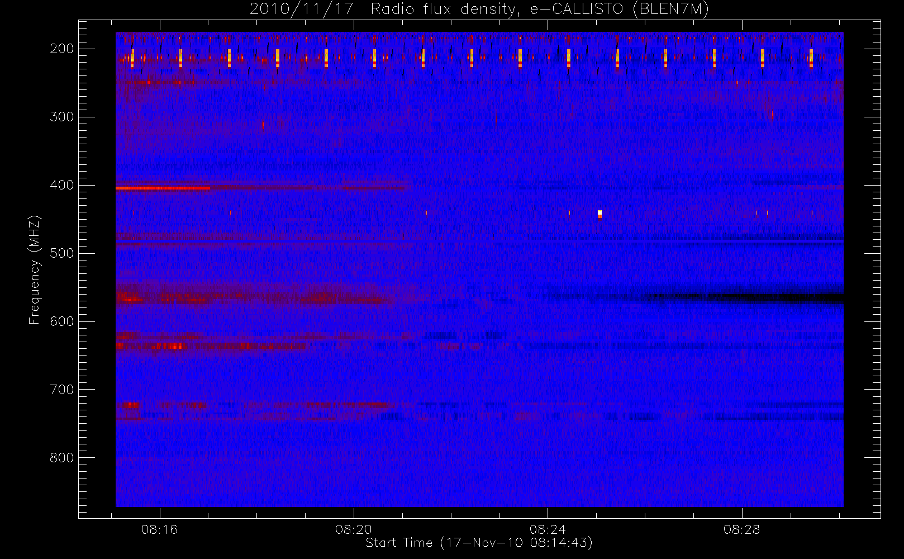The width and height of the screenshot is (904, 559).
Task: Click the 08:16 time tick label
Action: point(159,529)
